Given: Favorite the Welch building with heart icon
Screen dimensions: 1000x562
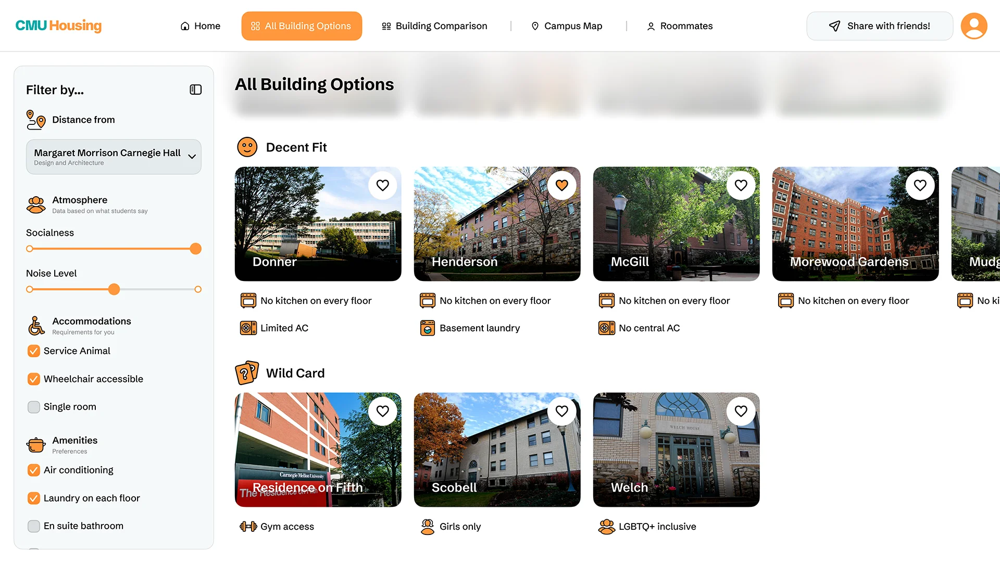Looking at the screenshot, I should 741,411.
